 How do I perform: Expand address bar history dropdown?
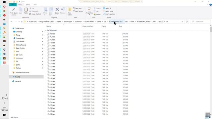click(x=182, y=21)
